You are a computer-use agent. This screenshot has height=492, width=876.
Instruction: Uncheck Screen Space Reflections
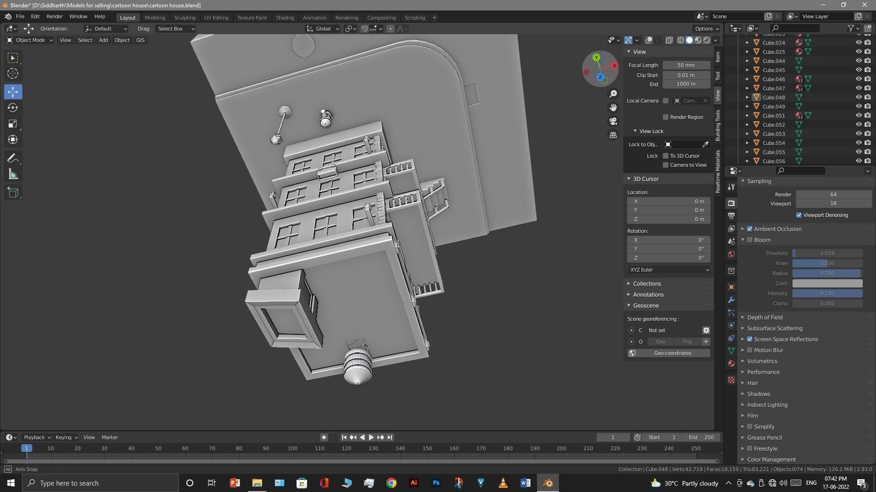tap(750, 339)
